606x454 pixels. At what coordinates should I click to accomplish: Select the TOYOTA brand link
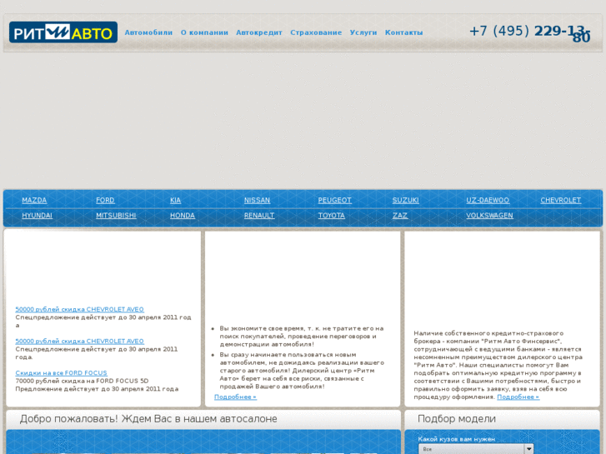(x=331, y=216)
